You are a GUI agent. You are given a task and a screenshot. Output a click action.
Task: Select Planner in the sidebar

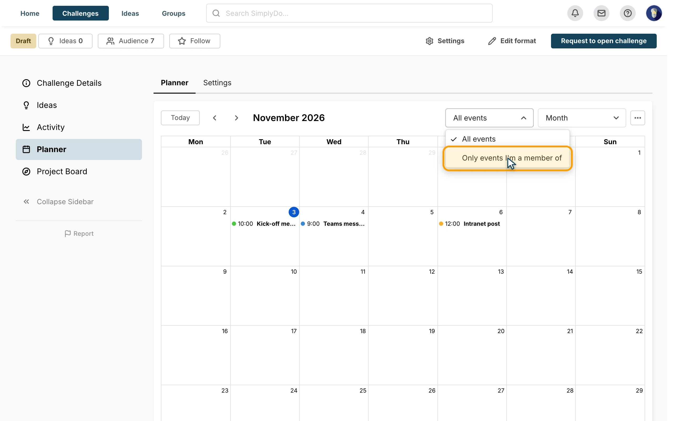[79, 149]
